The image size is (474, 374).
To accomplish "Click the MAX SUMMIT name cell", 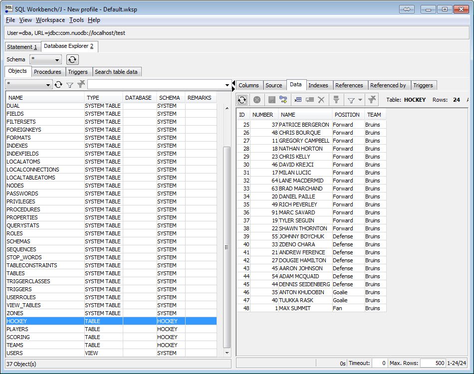I will coord(305,308).
